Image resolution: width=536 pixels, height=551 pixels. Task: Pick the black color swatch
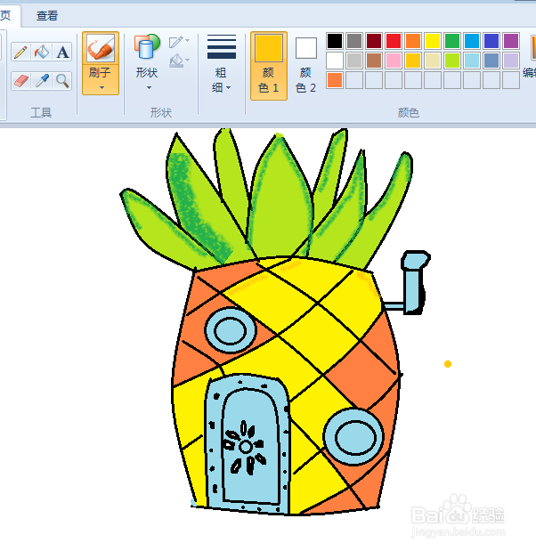point(335,41)
